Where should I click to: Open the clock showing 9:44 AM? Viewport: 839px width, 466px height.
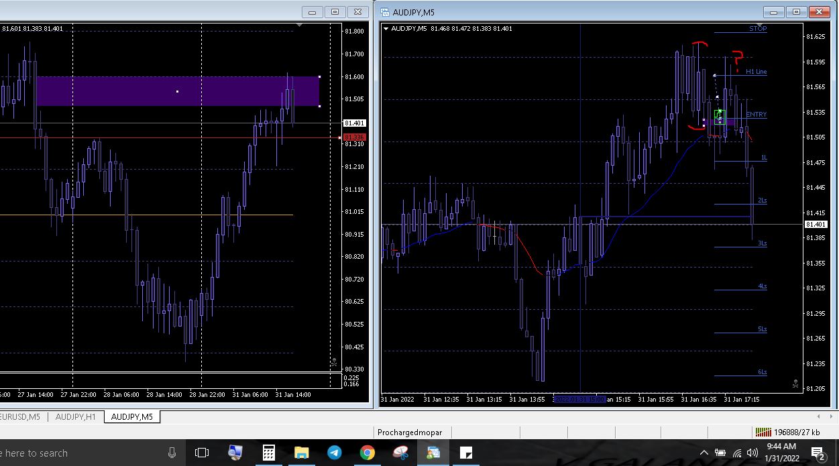[781, 452]
